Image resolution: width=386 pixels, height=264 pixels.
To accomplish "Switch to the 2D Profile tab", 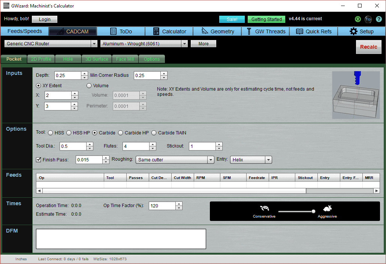I will [x=41, y=59].
